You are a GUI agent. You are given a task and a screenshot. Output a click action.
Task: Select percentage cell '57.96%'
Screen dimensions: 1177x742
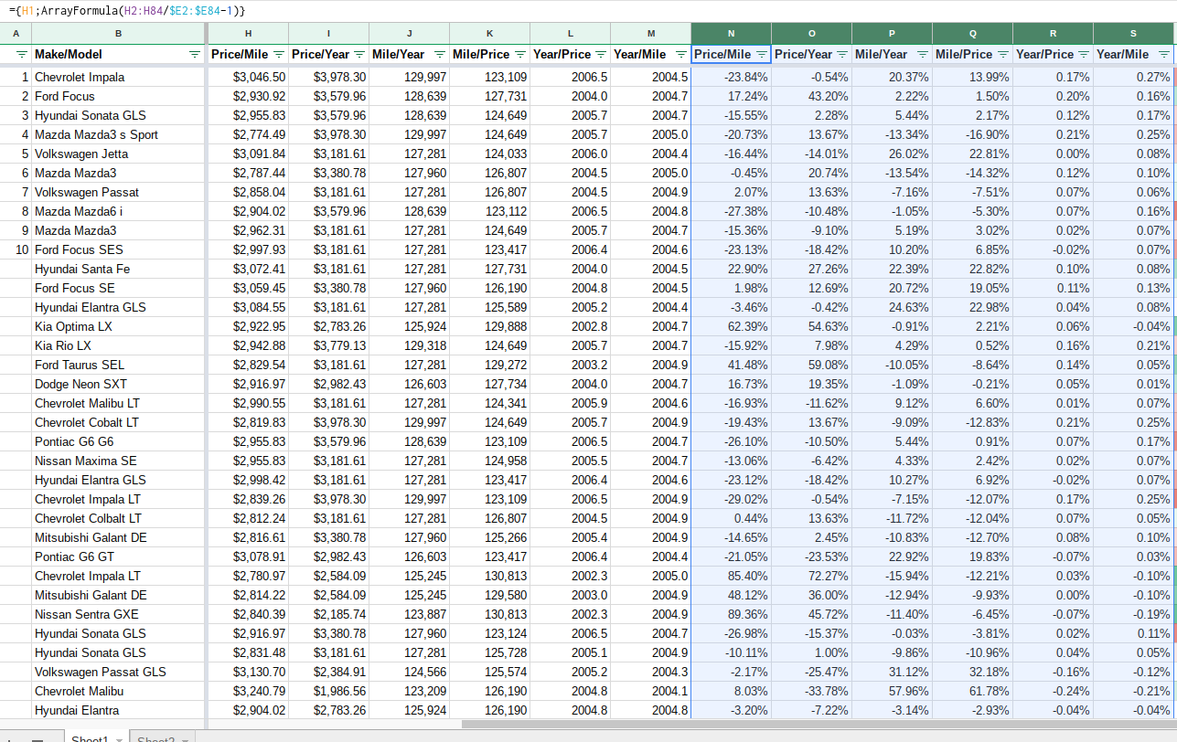click(x=893, y=691)
